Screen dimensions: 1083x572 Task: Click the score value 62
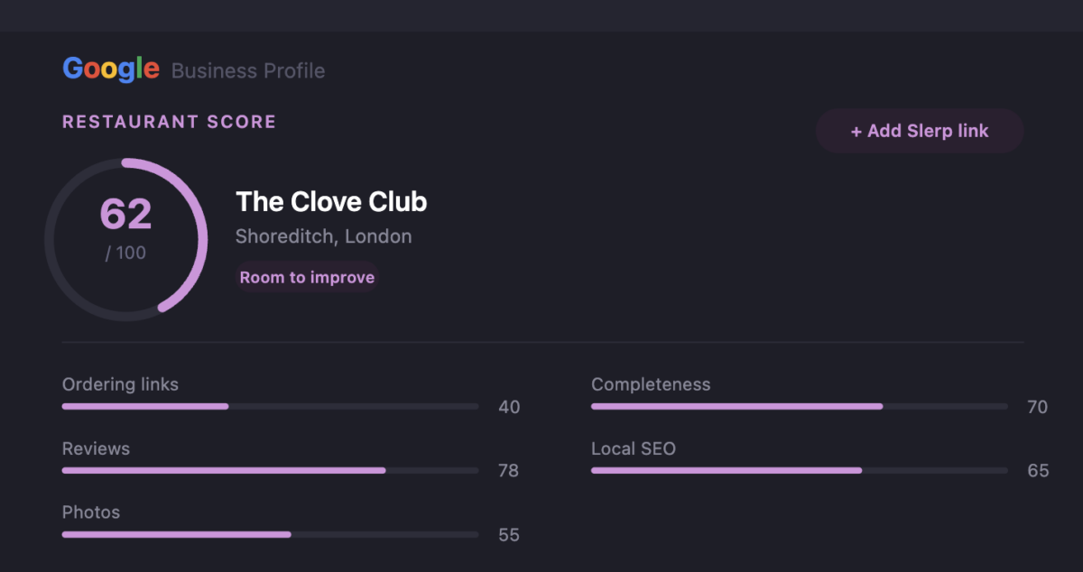pos(127,213)
